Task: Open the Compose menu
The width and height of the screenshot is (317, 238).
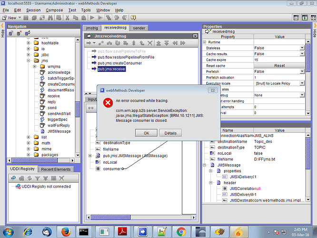Action: click(54, 10)
